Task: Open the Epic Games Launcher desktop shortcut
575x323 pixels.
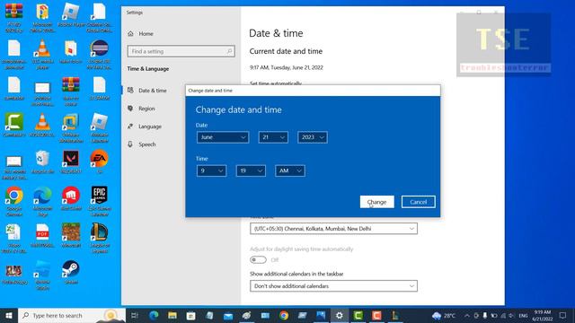Action: pyautogui.click(x=100, y=201)
